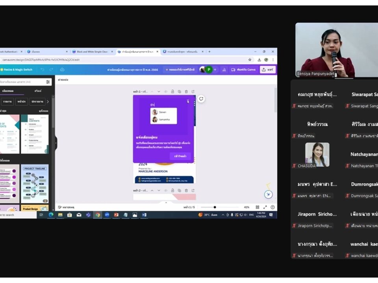Select the Table of Contents white template thumbnail
The width and height of the screenshot is (378, 283).
[35, 134]
